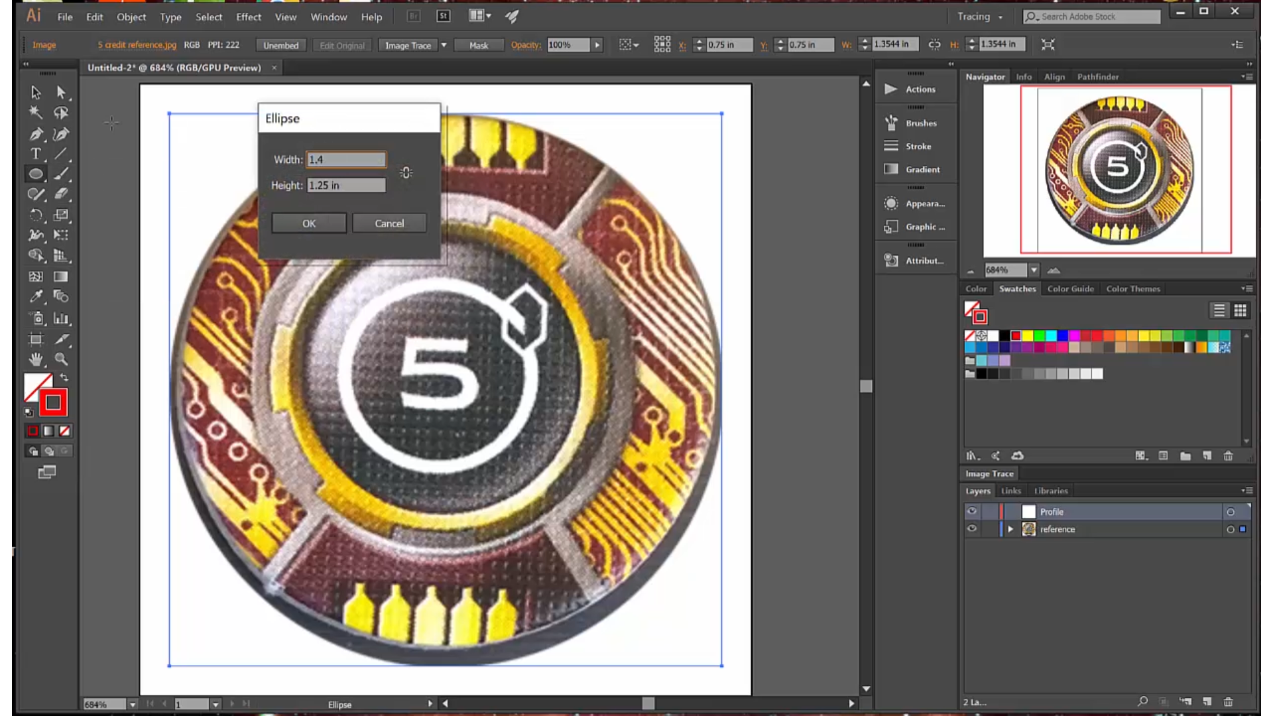This screenshot has height=716, width=1273.
Task: Open the Navigator zoom level dropdown
Action: pyautogui.click(x=1034, y=270)
